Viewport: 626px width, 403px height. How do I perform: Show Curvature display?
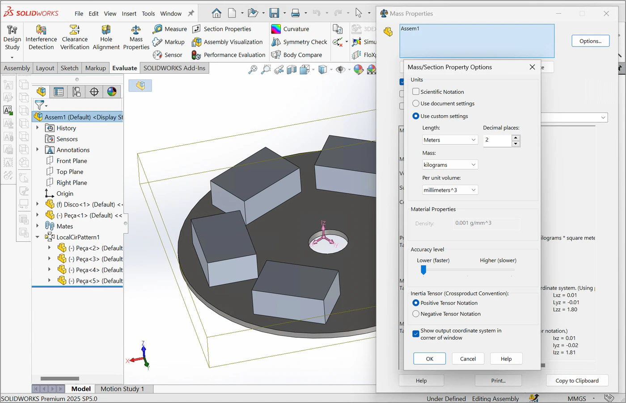tap(290, 29)
